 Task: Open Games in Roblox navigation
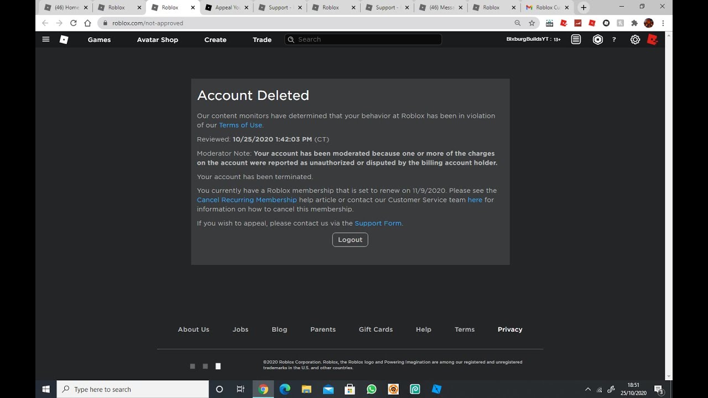pyautogui.click(x=99, y=39)
